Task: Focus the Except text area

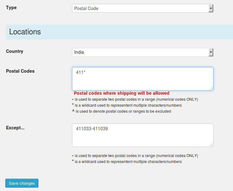Action: click(x=143, y=135)
